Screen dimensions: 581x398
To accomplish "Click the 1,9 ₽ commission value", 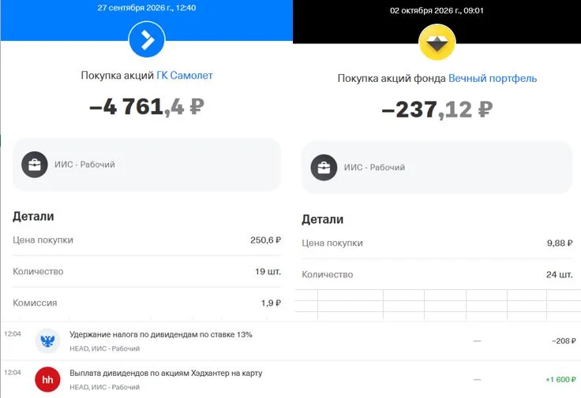I will (271, 303).
